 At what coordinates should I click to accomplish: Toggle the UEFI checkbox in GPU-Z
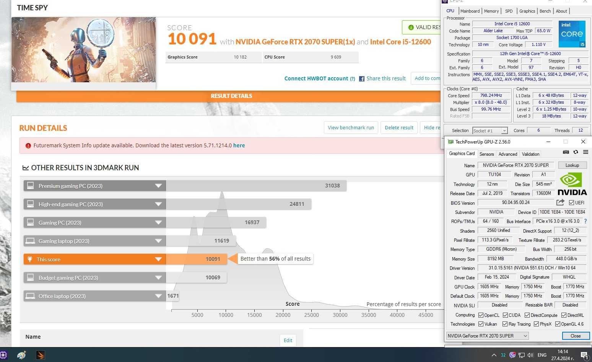pyautogui.click(x=571, y=203)
